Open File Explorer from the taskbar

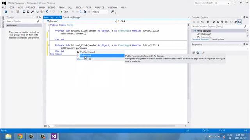pyautogui.click(x=9, y=136)
